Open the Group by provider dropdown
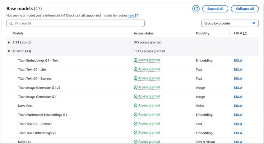 tap(230, 23)
